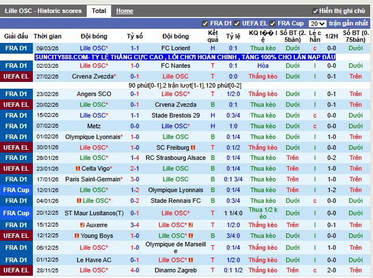373x278 pixels.
Task: Click UEFA EL label in 28/11/25 row
Action: [16, 270]
